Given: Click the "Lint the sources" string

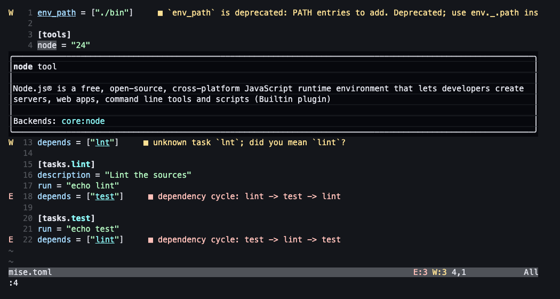Looking at the screenshot, I should tap(148, 175).
